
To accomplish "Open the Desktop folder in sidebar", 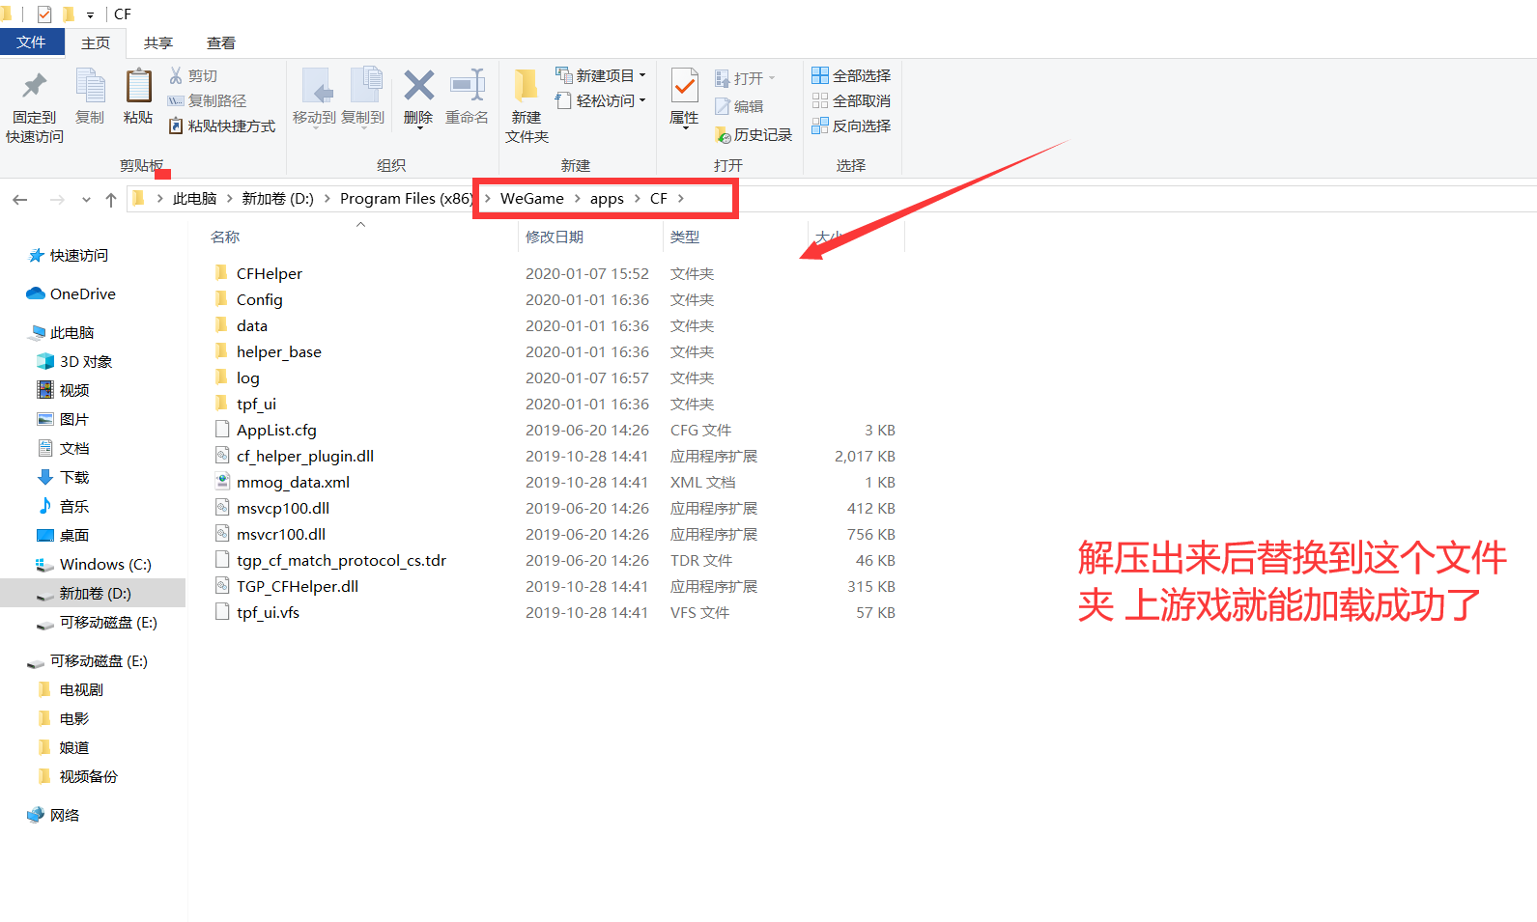I will point(63,535).
